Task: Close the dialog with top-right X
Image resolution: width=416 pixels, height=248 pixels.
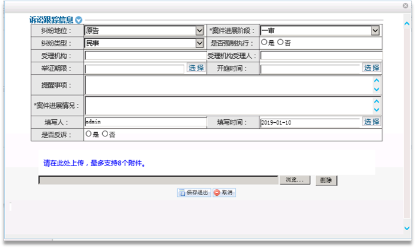Action: pyautogui.click(x=406, y=5)
